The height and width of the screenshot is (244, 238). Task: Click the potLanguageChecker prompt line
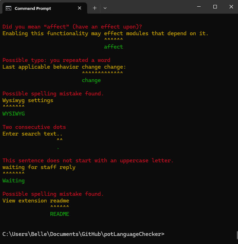(83, 234)
